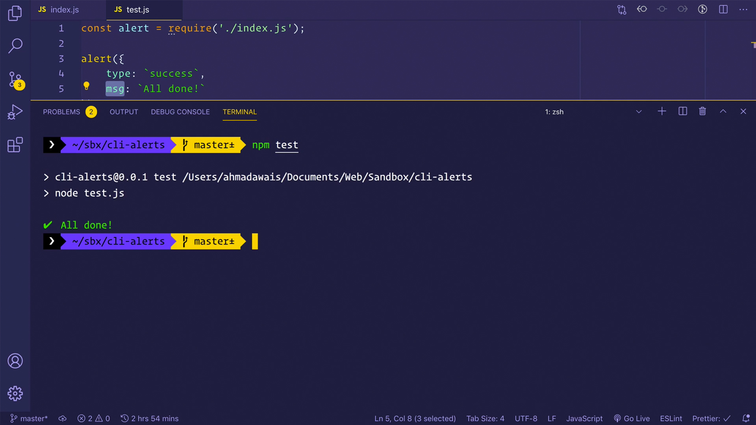Screen dimensions: 756x425
Task: Click line number 3 in gutter
Action: 61,59
